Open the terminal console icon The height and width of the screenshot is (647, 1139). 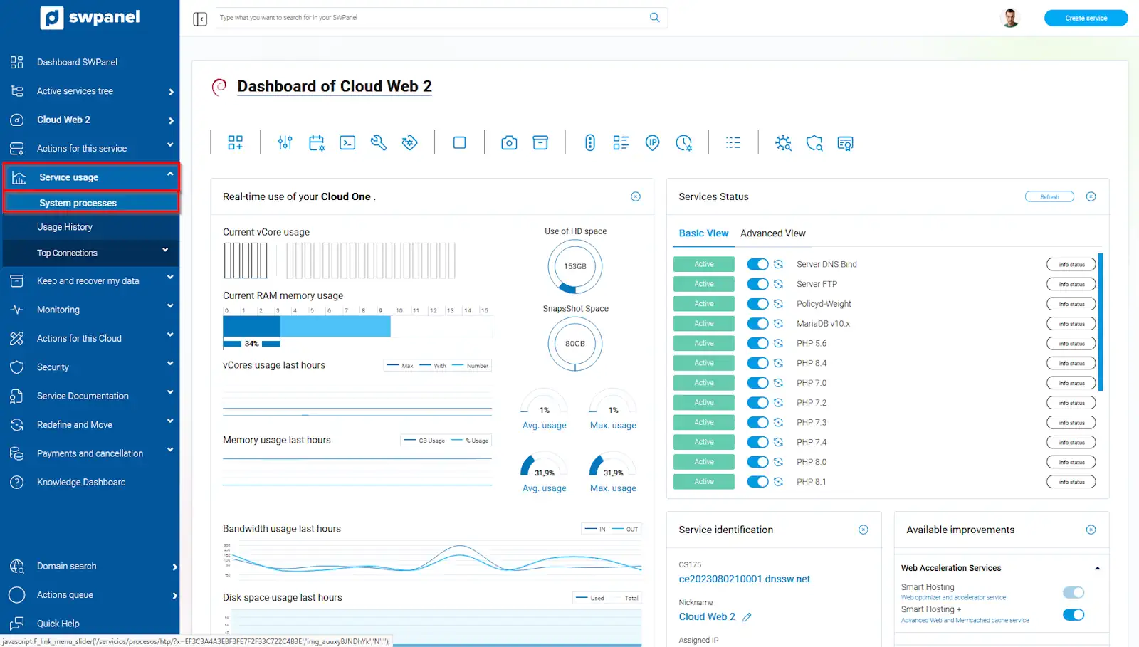(x=347, y=143)
